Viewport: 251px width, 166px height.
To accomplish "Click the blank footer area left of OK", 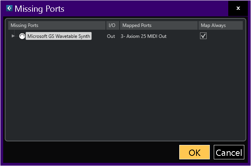I will (90, 152).
